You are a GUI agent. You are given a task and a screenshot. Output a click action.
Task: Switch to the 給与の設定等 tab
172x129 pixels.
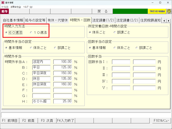(x=35, y=20)
